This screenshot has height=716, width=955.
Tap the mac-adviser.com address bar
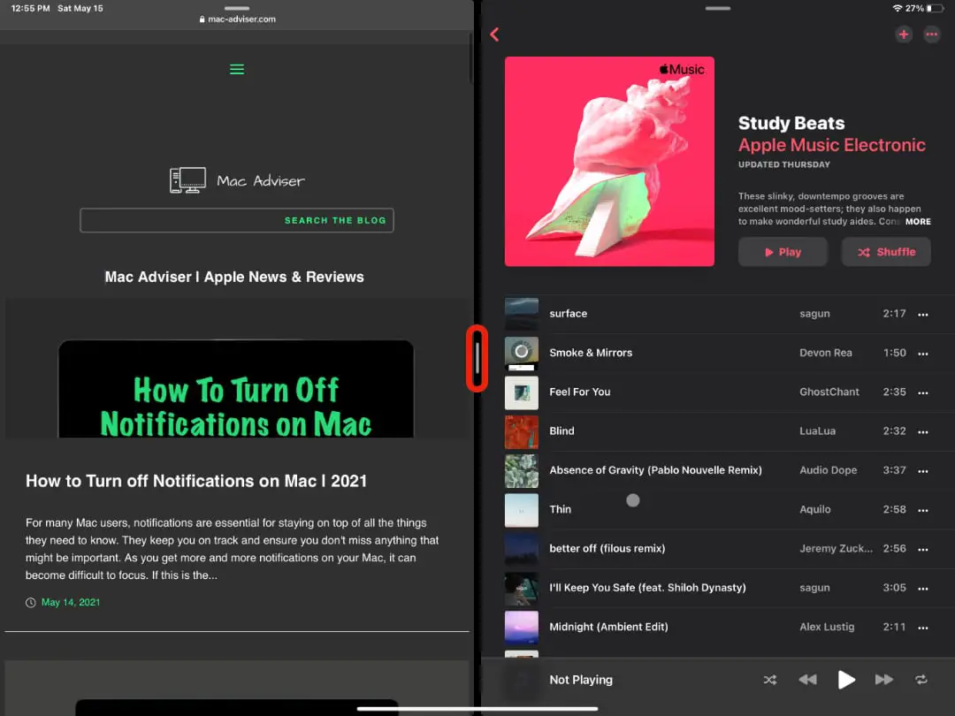(x=237, y=19)
